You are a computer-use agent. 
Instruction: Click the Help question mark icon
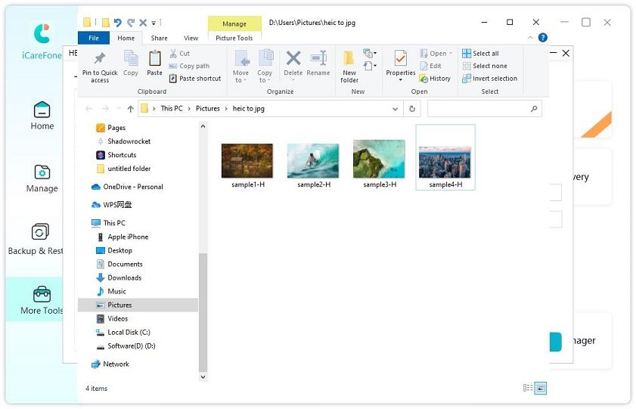click(x=543, y=38)
